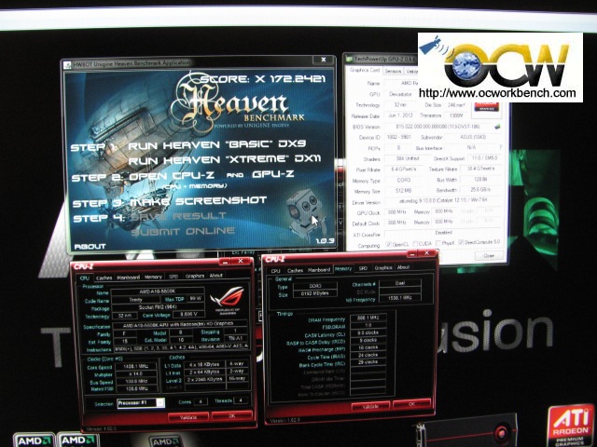
Task: Click Driver Version field in GPU-Z
Action: click(444, 201)
